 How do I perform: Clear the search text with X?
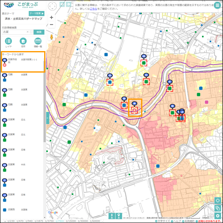[x=28, y=32]
